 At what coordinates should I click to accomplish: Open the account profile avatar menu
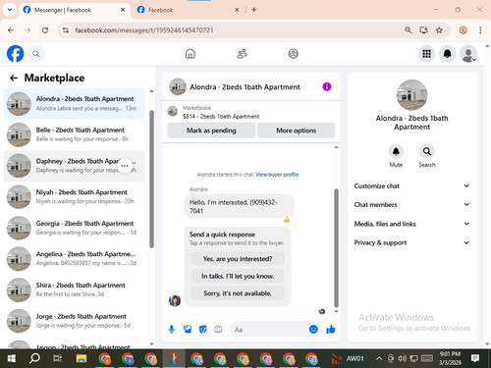pyautogui.click(x=468, y=54)
